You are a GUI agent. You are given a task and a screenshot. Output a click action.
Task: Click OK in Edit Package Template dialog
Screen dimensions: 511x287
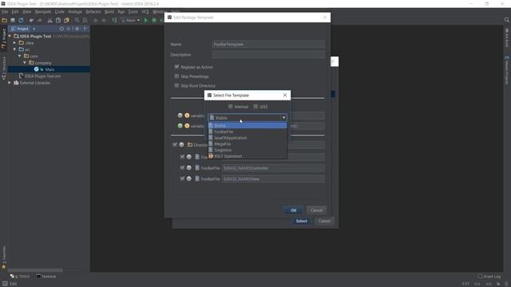[293, 210]
